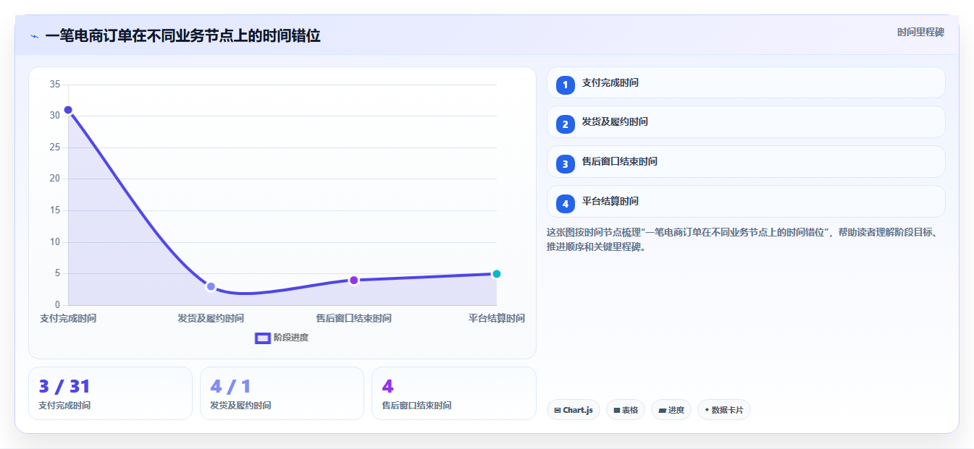This screenshot has width=974, height=449.
Task: Click the y-axis value 35
Action: [x=55, y=85]
